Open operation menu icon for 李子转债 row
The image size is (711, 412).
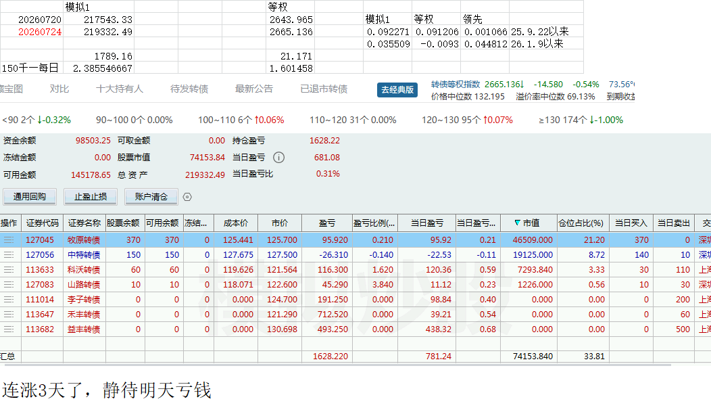9,300
